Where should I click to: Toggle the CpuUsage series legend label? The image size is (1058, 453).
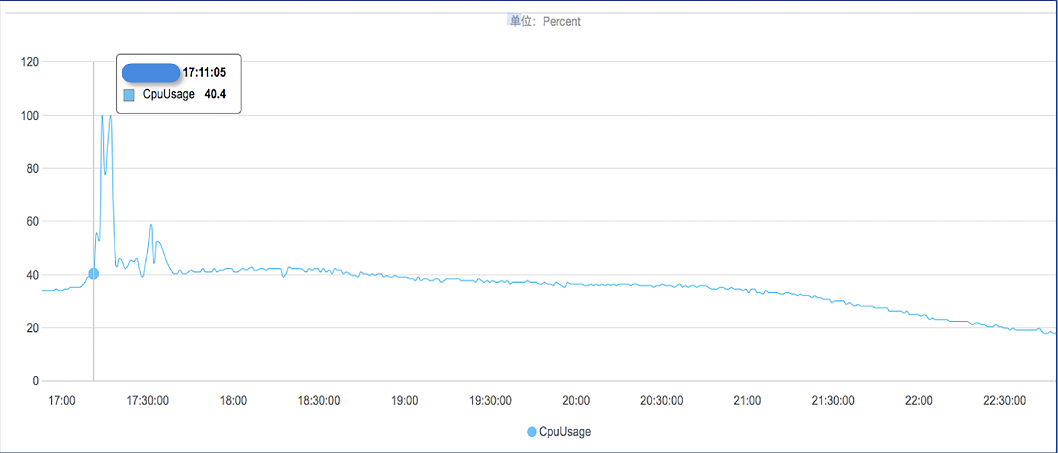pyautogui.click(x=565, y=432)
